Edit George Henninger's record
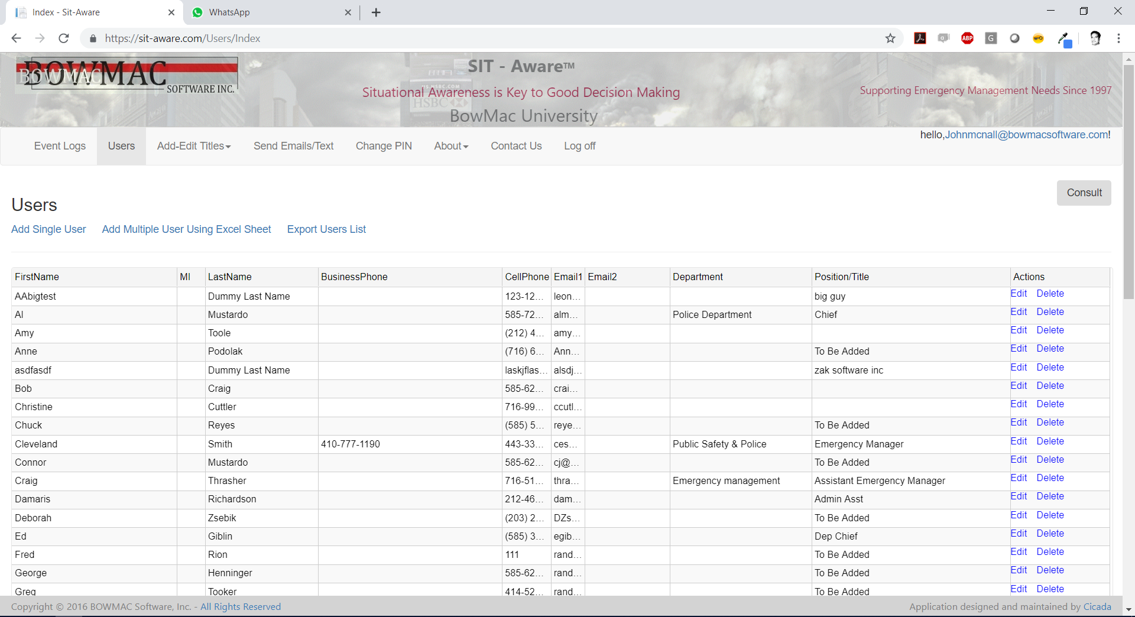The height and width of the screenshot is (617, 1135). click(1019, 570)
